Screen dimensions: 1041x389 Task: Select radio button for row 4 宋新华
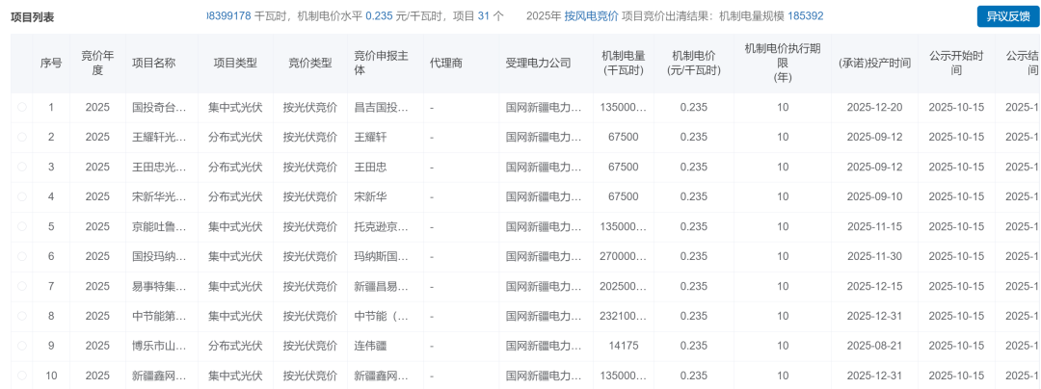(22, 196)
